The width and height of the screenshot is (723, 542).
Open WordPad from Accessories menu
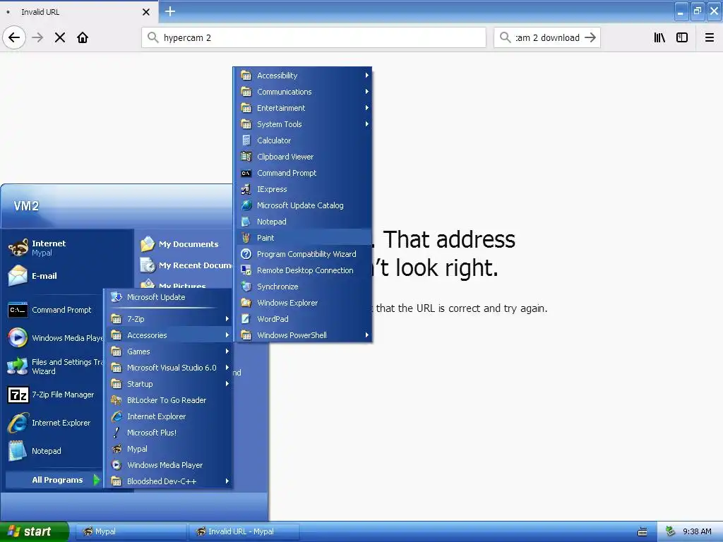coord(303,319)
